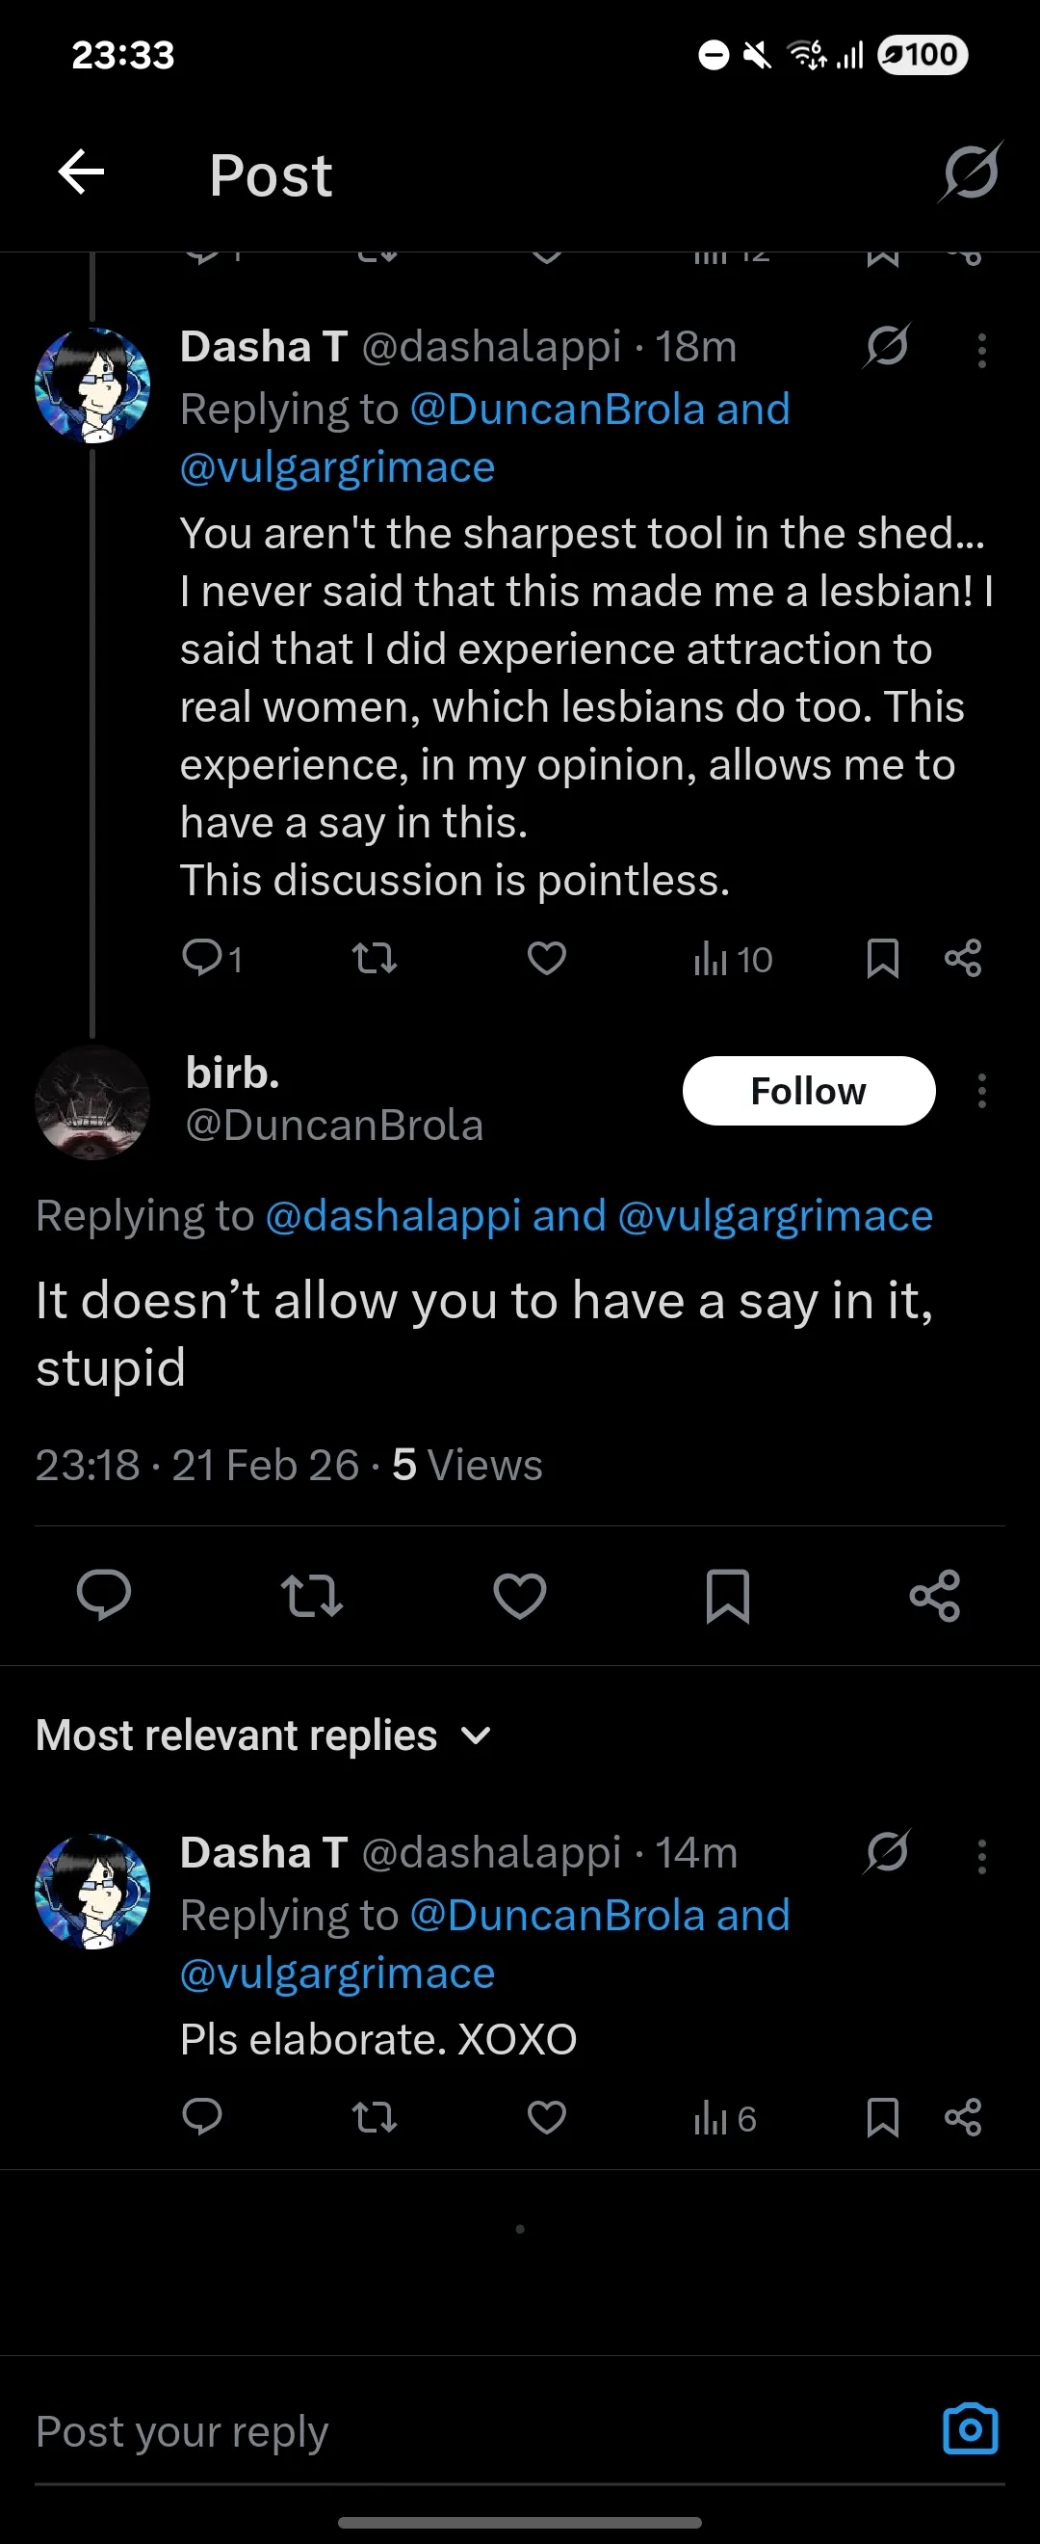1040x2544 pixels.
Task: Tap the back arrow in Post header
Action: [81, 172]
